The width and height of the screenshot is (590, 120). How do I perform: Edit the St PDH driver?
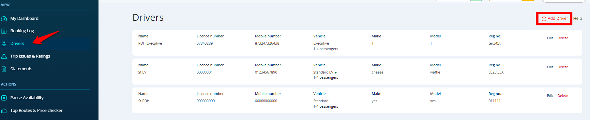click(x=550, y=96)
